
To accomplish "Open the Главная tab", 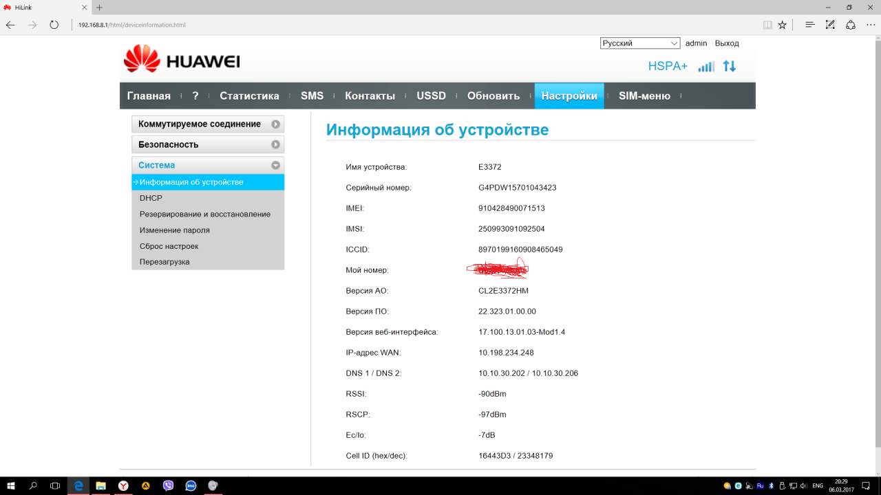I will coord(149,96).
